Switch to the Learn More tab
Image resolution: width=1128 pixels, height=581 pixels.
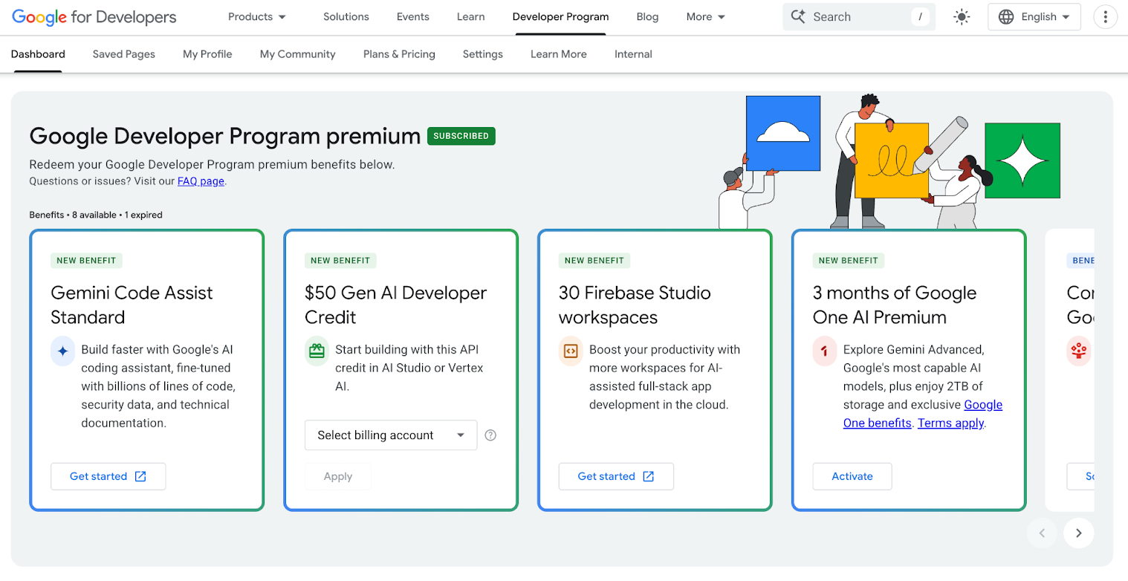[x=559, y=54]
